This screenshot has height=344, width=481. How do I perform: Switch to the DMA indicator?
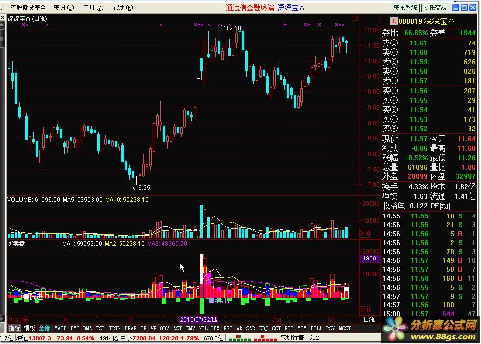click(x=88, y=328)
